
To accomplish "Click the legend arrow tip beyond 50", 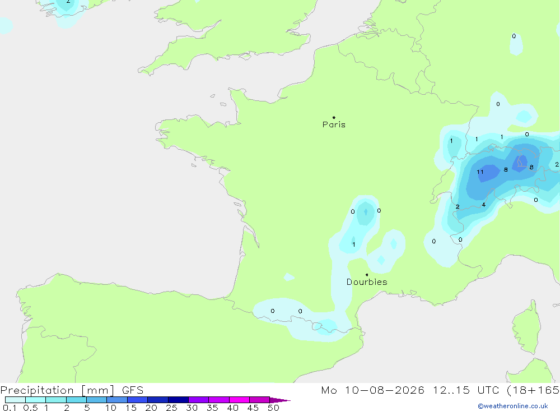I will pyautogui.click(x=281, y=400).
